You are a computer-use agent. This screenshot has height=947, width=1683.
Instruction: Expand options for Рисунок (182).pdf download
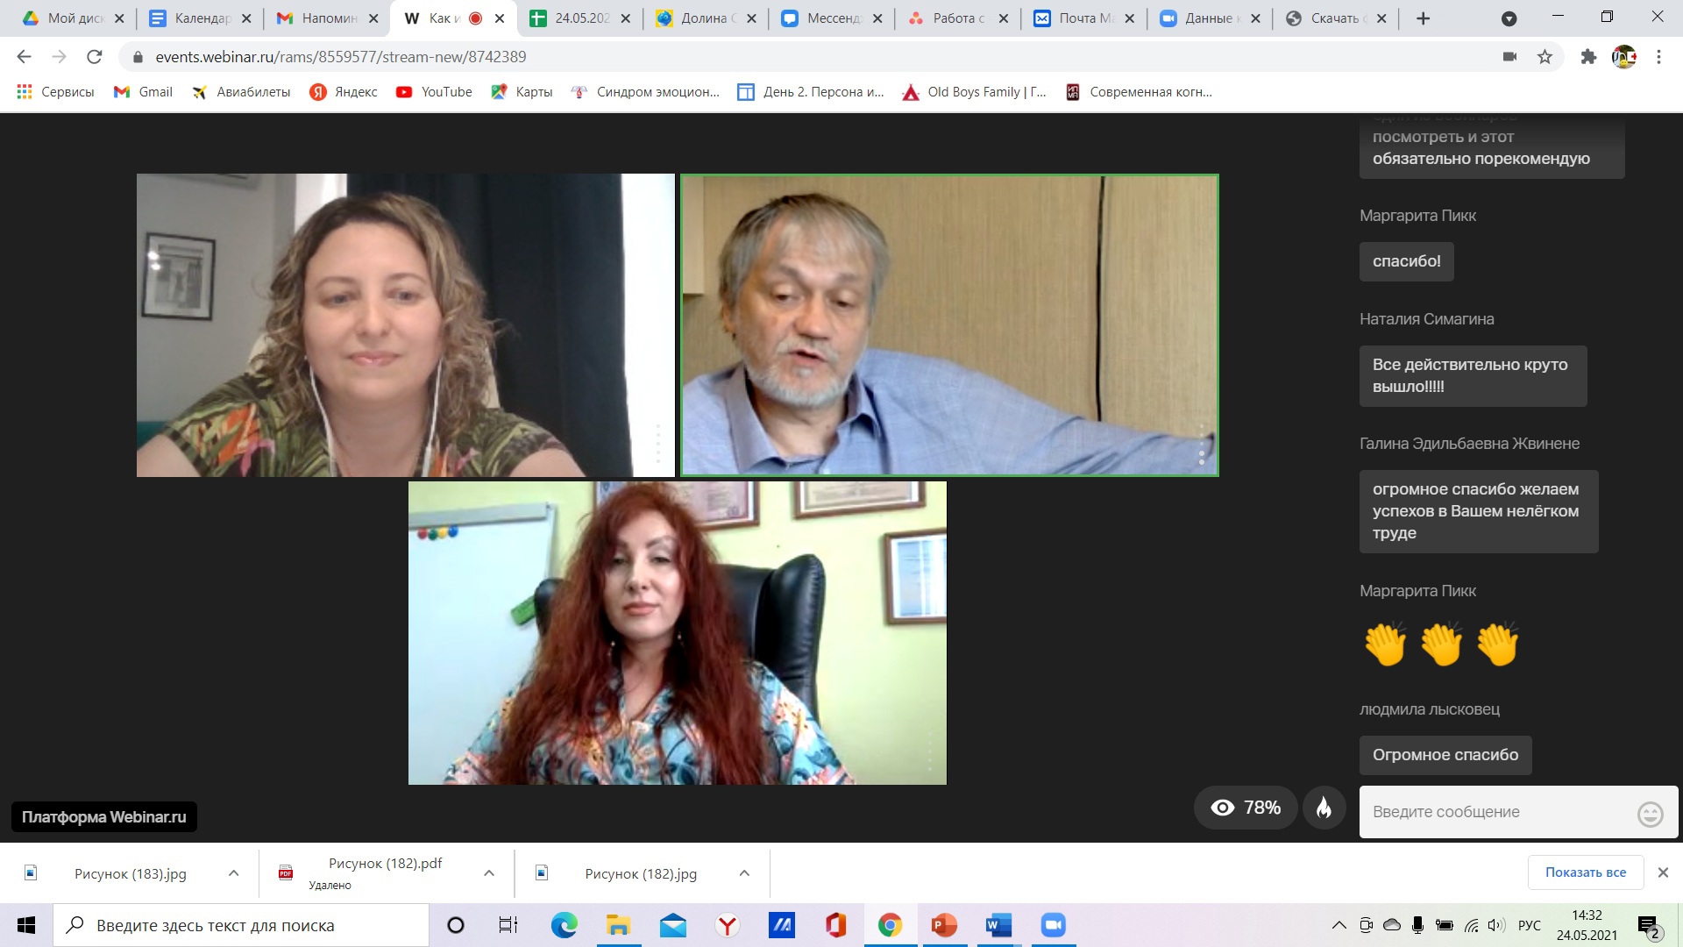(489, 873)
